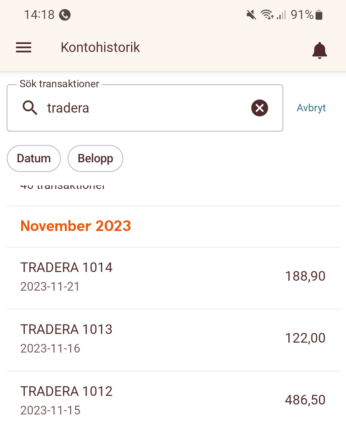
Task: Tap the Kontohistorik page title
Action: [x=100, y=47]
